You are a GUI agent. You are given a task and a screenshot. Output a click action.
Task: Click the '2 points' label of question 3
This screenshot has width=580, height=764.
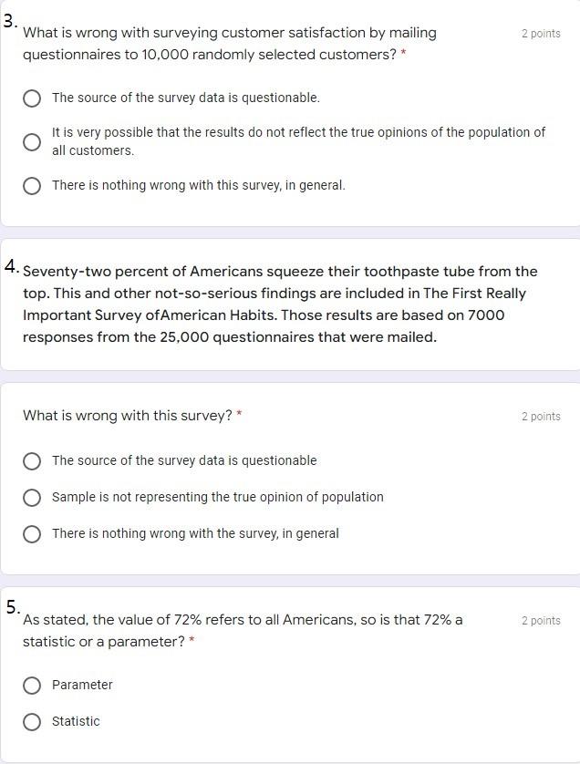(x=541, y=34)
